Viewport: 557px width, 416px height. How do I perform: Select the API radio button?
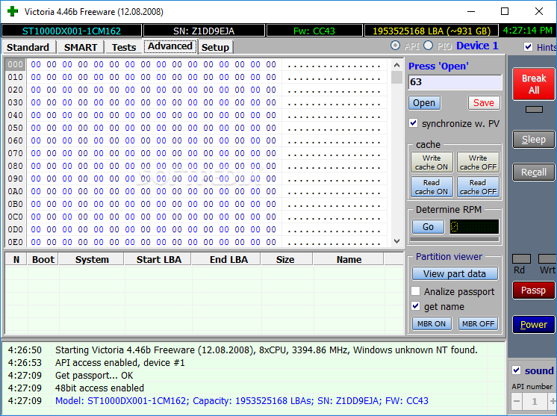click(x=395, y=46)
